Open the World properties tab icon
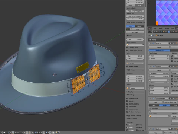178x134 pixels. pyautogui.click(x=161, y=32)
